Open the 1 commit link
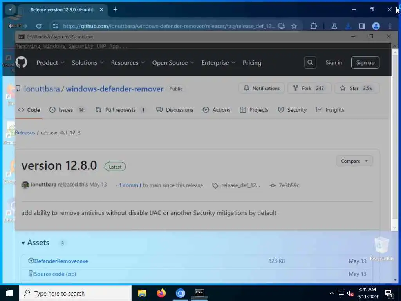401x301 pixels. [x=130, y=185]
